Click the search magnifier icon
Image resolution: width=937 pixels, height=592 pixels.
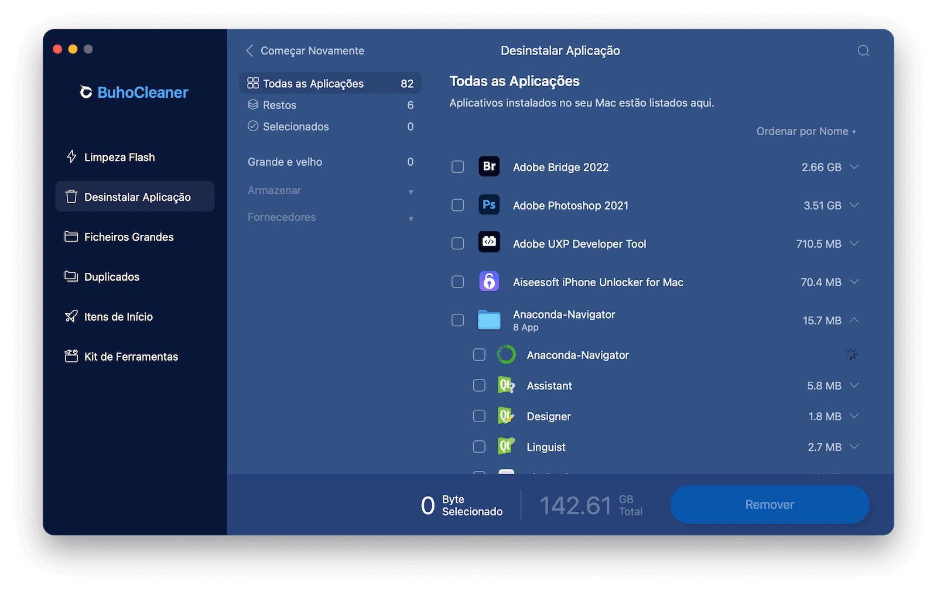(x=863, y=51)
